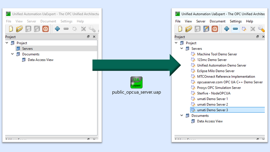Image resolution: width=270 pixels, height=152 pixels.
Task: Collapse Documents node in right window
Action: pyautogui.click(x=182, y=115)
